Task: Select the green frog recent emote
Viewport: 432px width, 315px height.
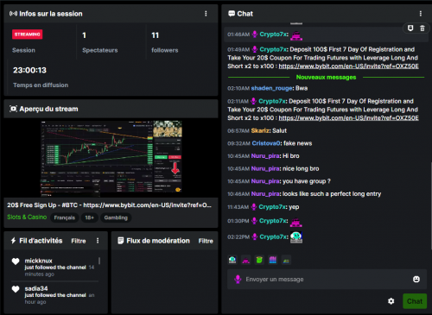Action: click(259, 260)
